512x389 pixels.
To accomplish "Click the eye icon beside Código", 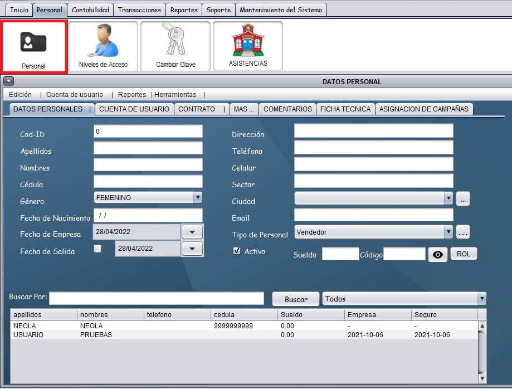I will coord(438,255).
